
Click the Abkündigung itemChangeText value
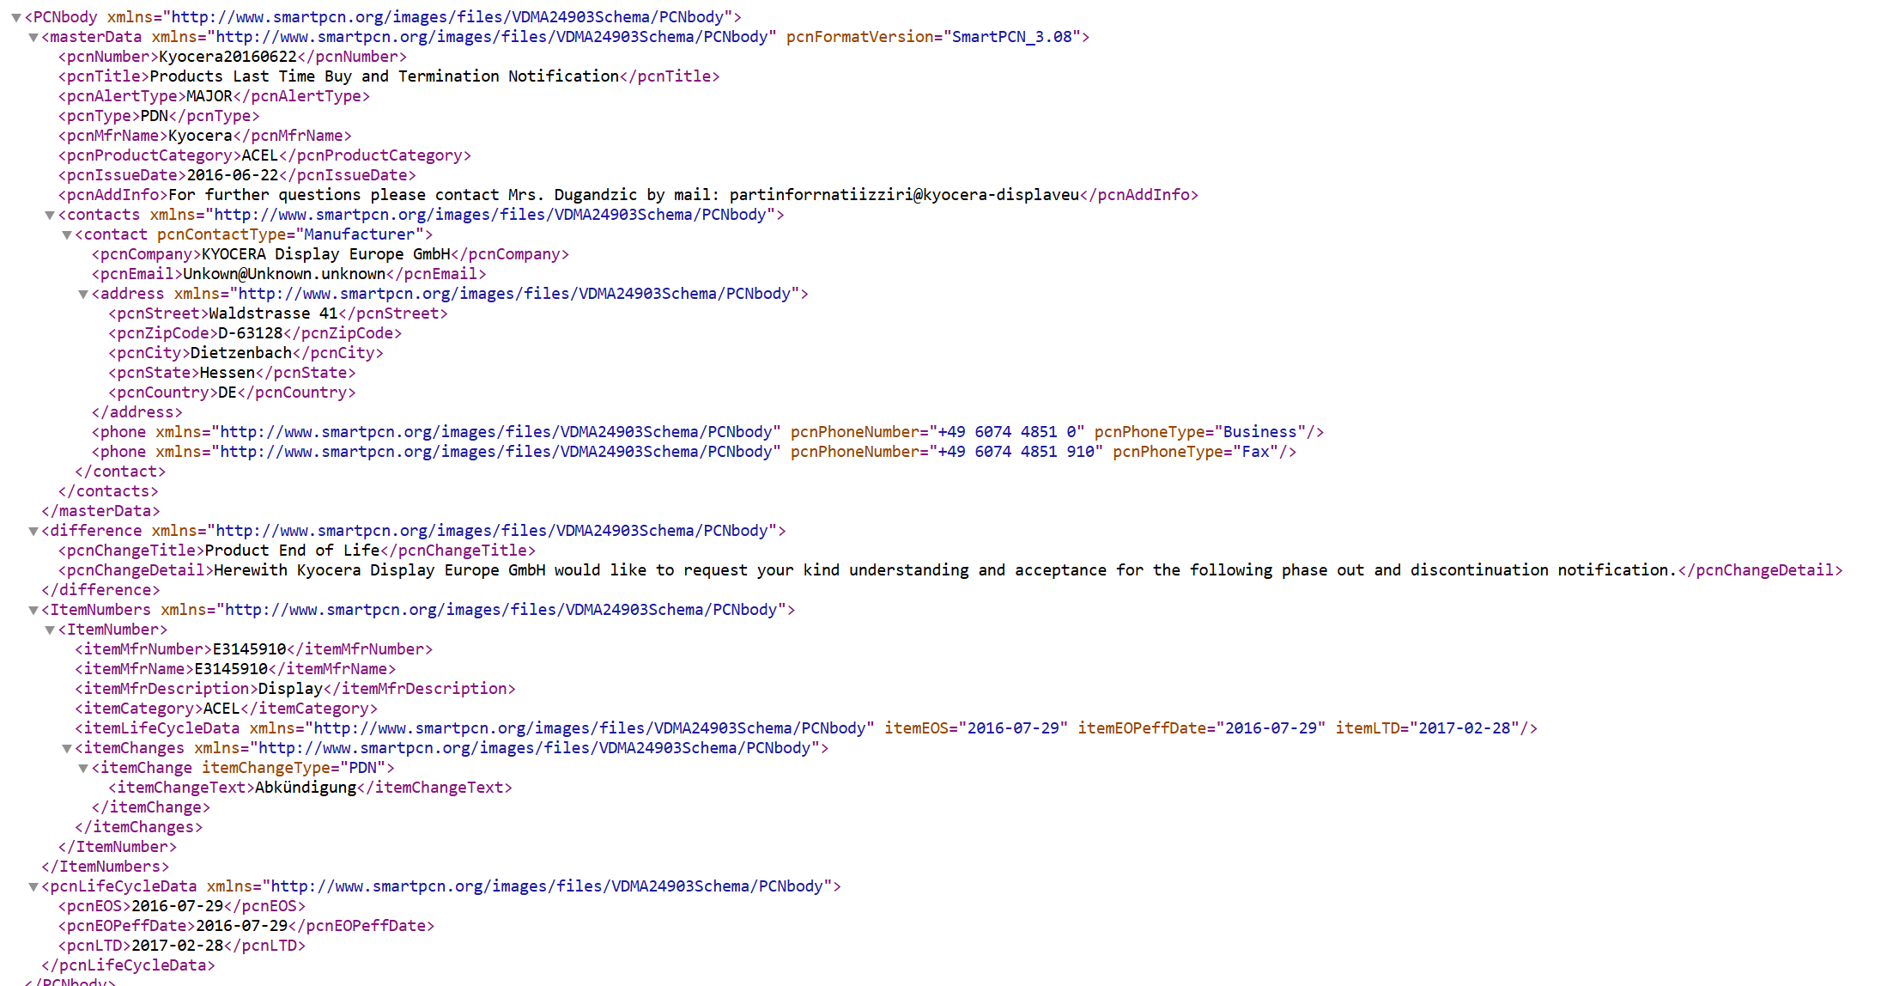pos(305,788)
